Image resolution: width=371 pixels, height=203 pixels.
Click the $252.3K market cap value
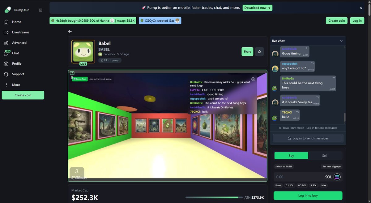pos(84,198)
